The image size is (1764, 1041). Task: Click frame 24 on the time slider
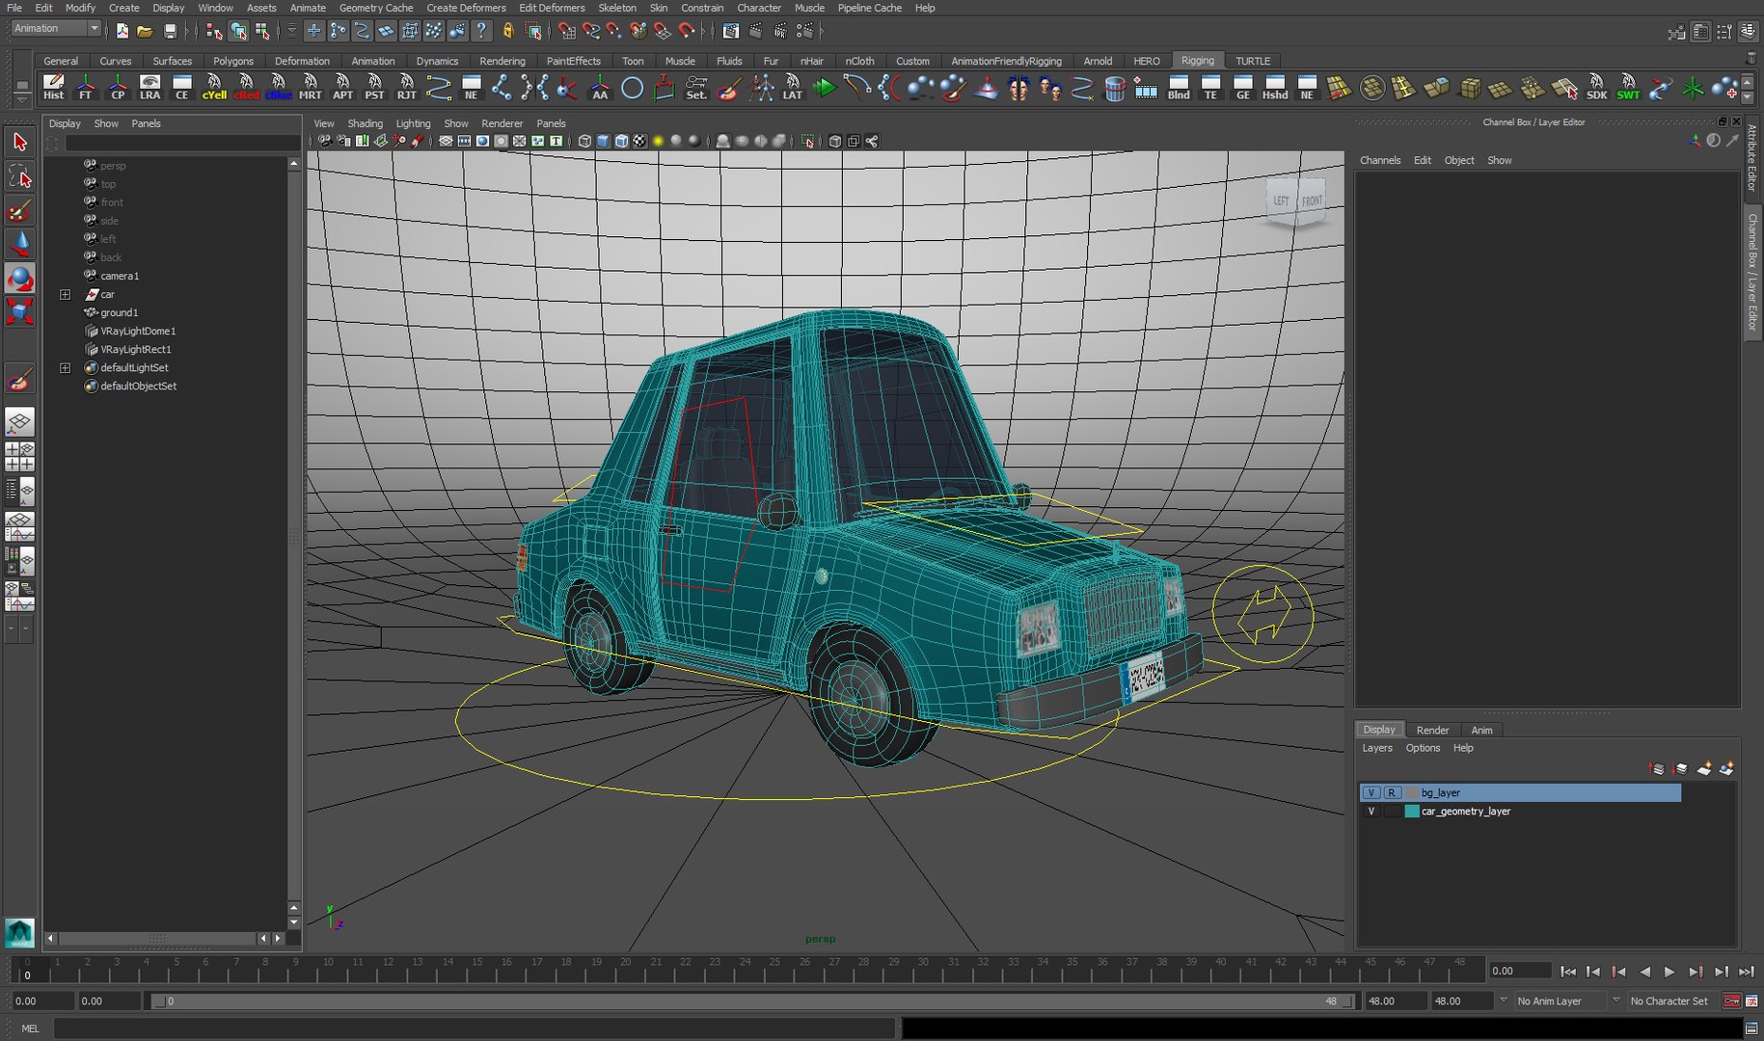pos(744,969)
